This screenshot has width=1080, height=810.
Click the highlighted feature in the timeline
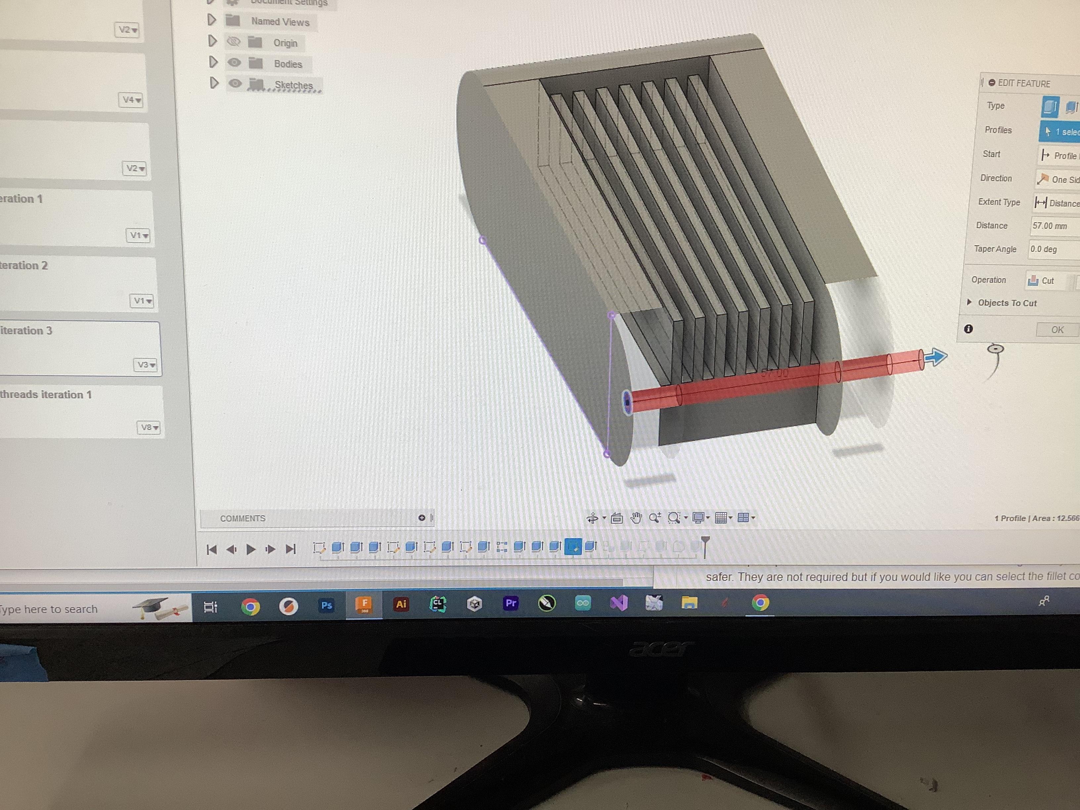click(x=573, y=547)
